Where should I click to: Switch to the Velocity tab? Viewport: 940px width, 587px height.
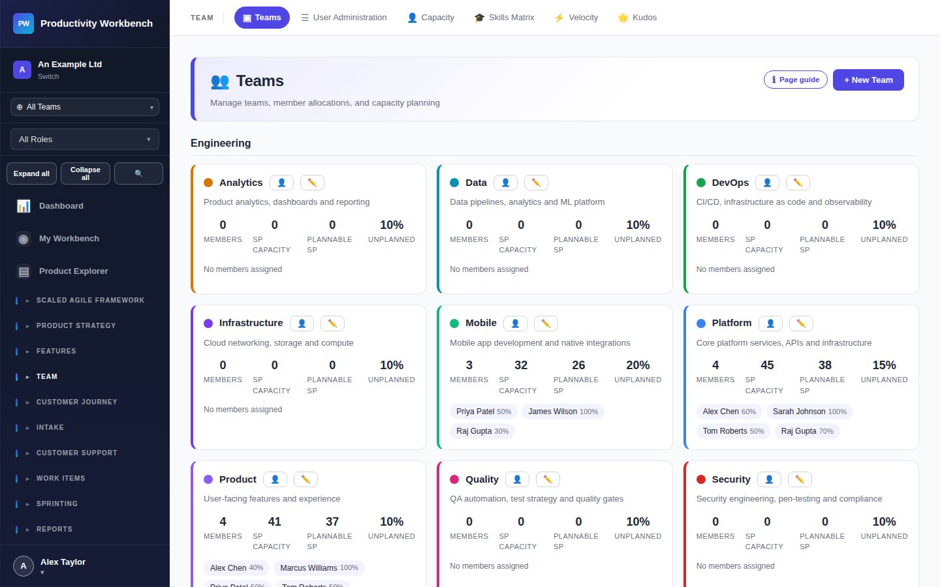[576, 18]
